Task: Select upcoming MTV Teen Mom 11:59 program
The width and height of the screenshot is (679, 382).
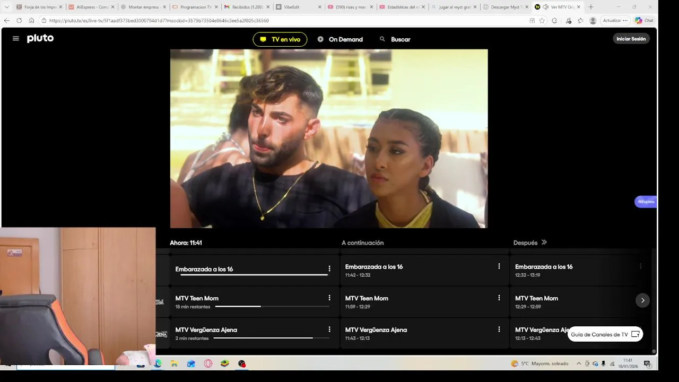Action: click(424, 302)
